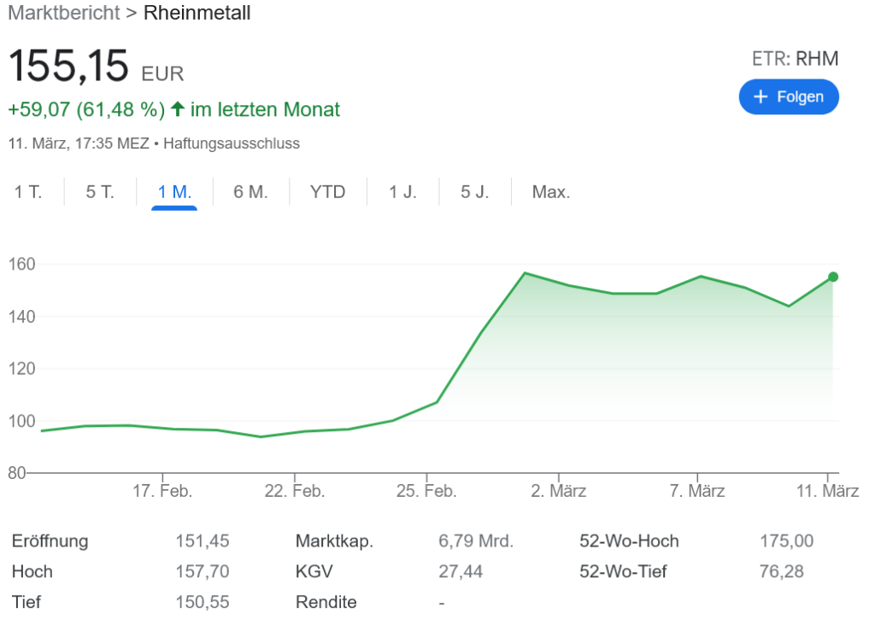Go back to Marktbericht breadcrumb

tap(64, 14)
